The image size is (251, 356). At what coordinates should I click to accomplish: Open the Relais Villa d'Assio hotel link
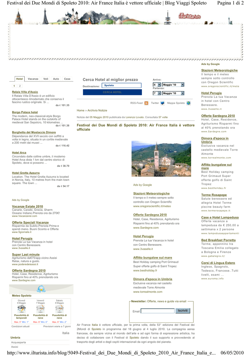pyautogui.click(x=25, y=92)
